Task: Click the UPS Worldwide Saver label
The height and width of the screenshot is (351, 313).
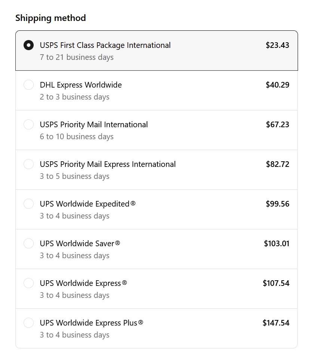Action: [x=80, y=244]
